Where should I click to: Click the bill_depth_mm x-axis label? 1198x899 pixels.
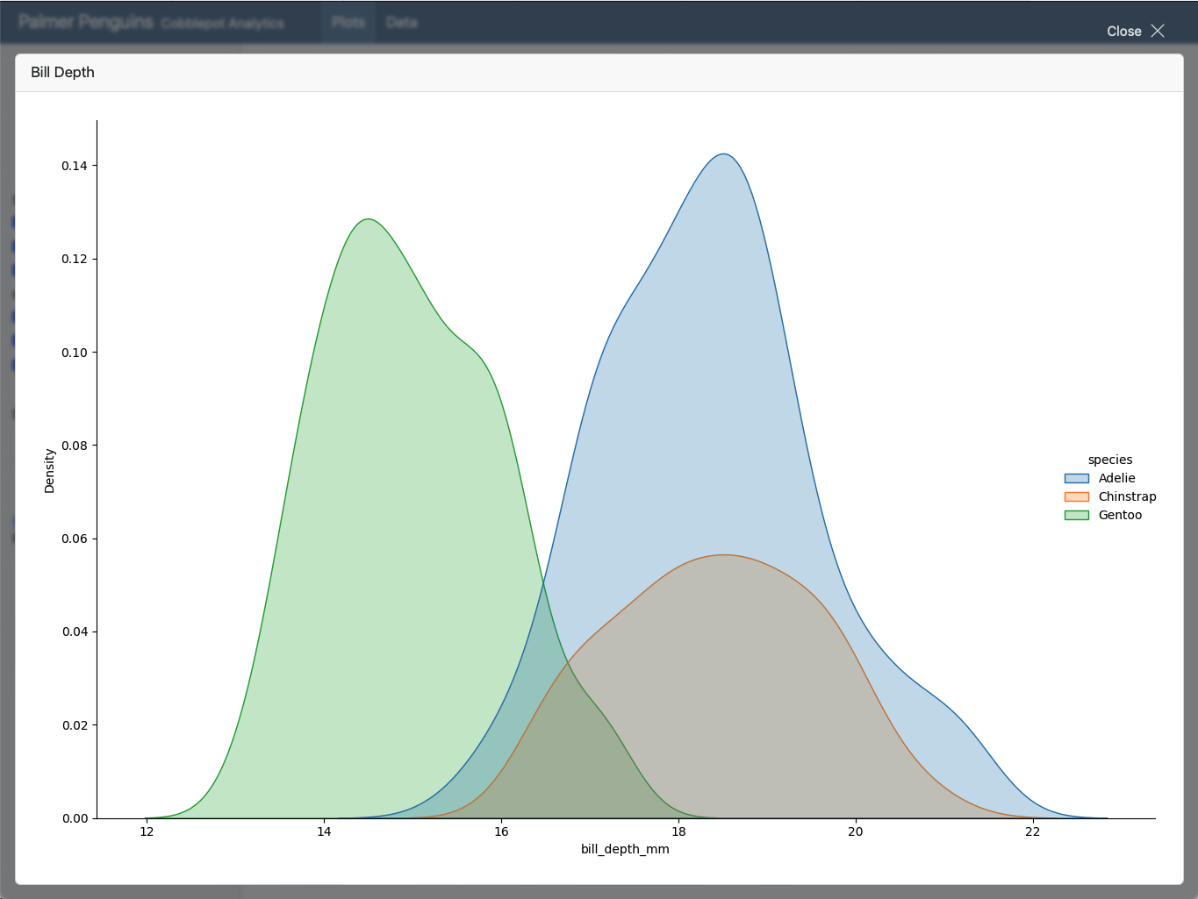tap(625, 849)
